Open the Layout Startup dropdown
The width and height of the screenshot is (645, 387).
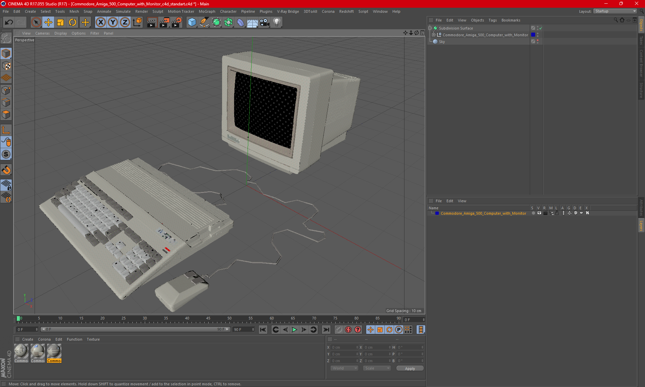click(x=615, y=11)
